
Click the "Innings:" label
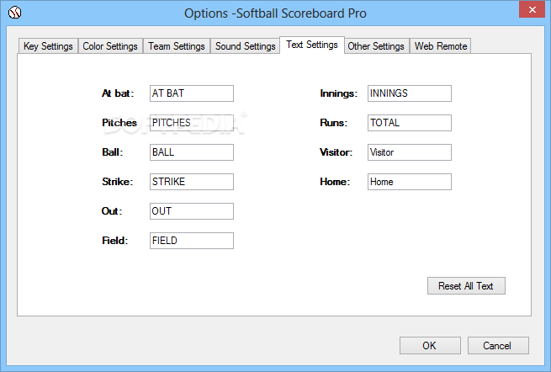[x=338, y=93]
